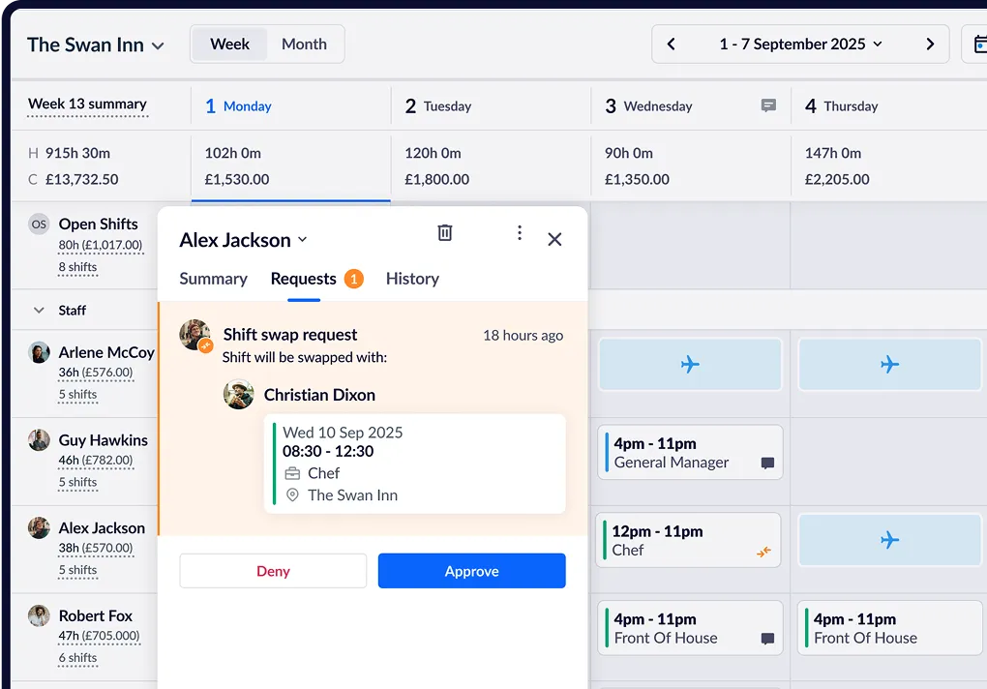Click the previous week navigation arrow

(x=670, y=44)
